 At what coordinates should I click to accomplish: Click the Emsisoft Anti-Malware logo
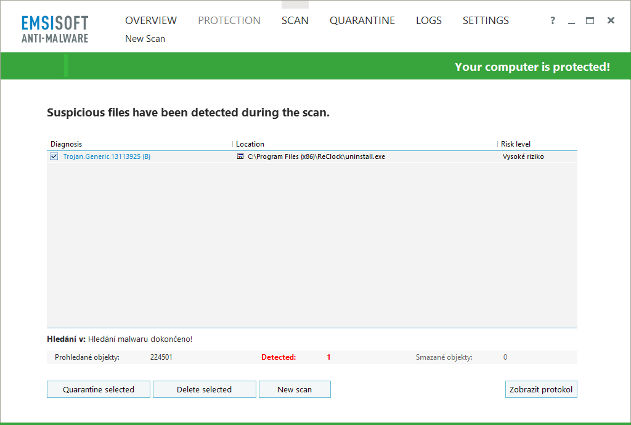(x=55, y=30)
